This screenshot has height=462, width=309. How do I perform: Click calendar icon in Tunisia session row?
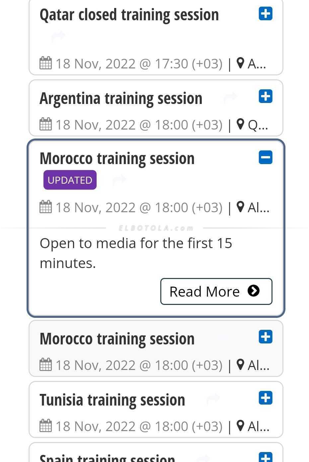click(45, 426)
